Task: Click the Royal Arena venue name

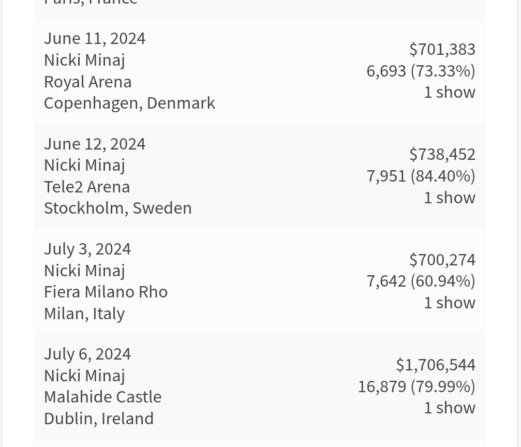Action: click(x=88, y=82)
